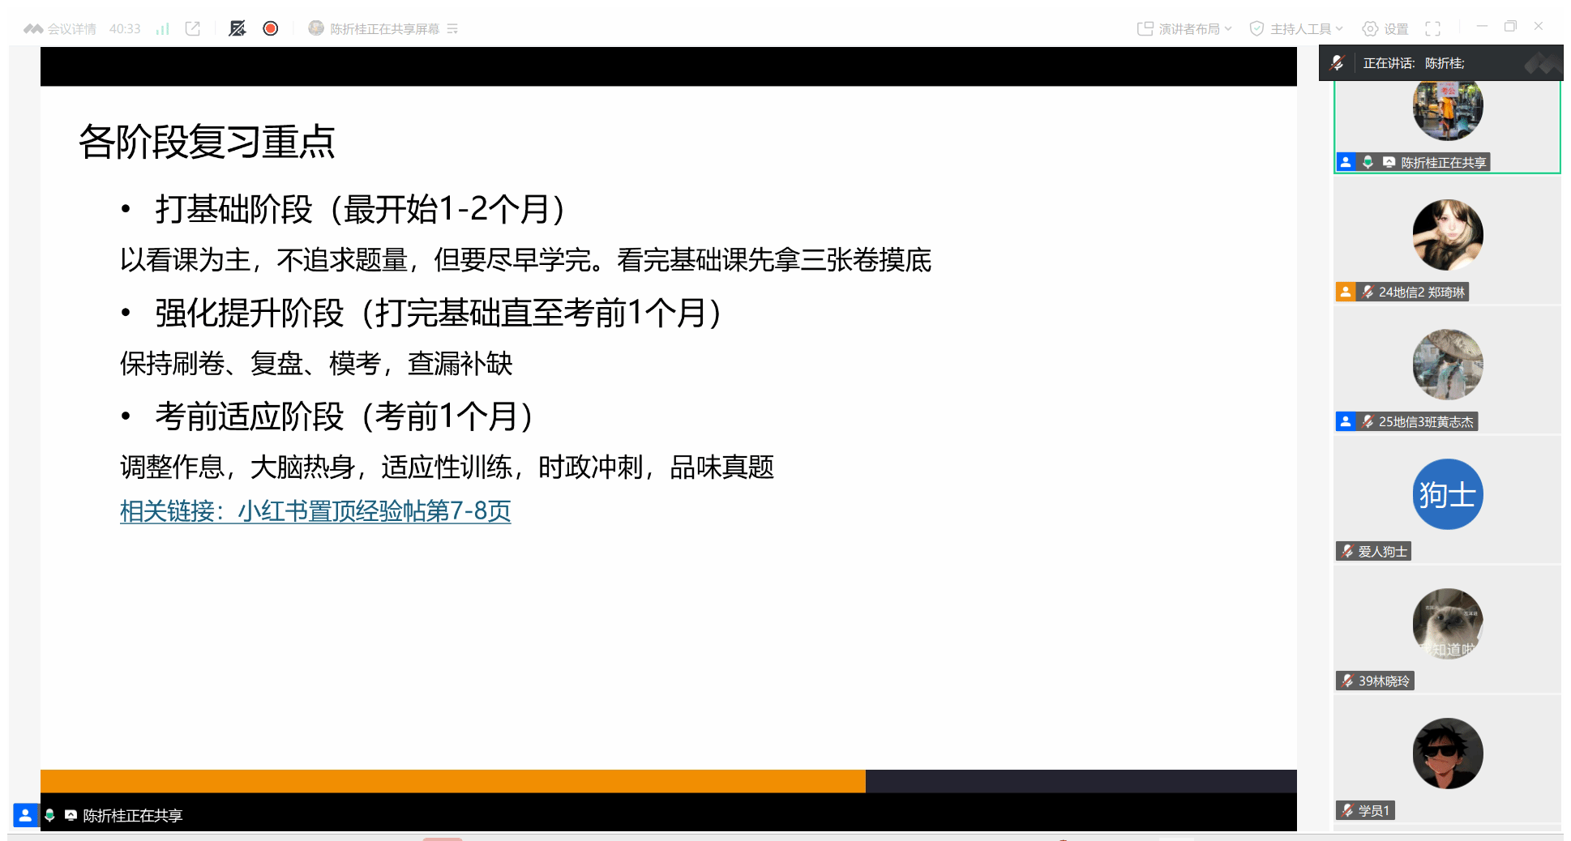Click the avatar of 24地信2 郑琦琳
The image size is (1571, 841).
tap(1448, 235)
